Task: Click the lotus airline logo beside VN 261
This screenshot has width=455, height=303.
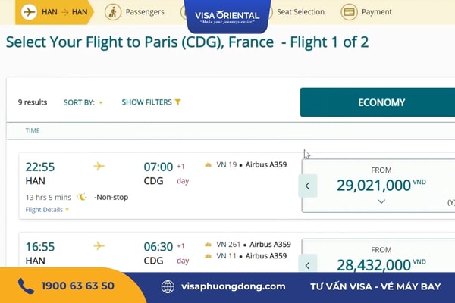Action: click(208, 245)
